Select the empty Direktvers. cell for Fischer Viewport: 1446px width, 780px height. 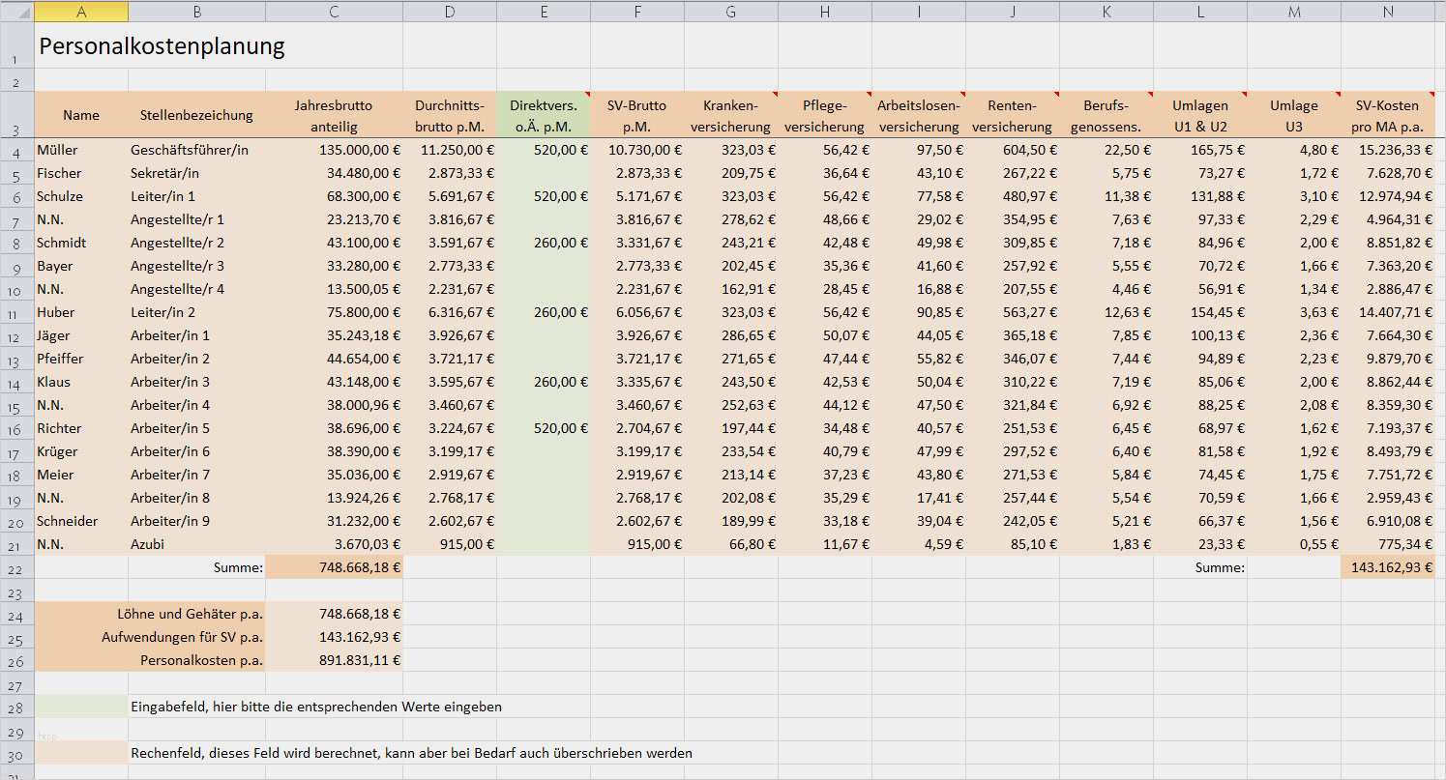point(544,173)
